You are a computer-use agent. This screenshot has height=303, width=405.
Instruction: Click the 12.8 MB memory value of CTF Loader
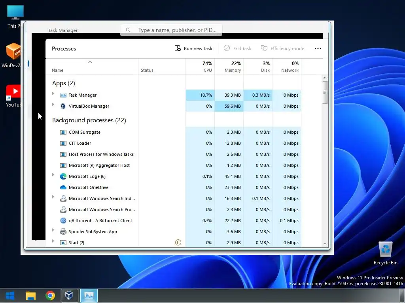click(x=233, y=144)
